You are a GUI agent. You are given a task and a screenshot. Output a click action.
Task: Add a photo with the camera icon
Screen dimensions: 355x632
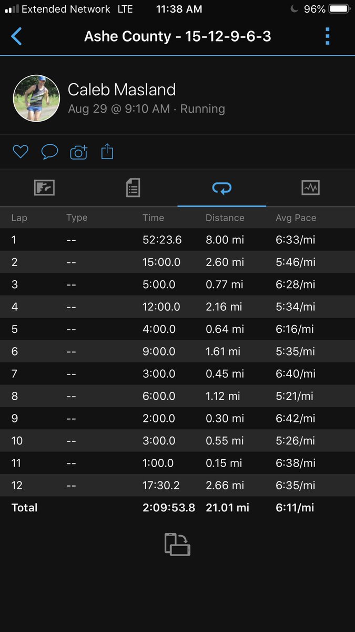[x=78, y=152]
